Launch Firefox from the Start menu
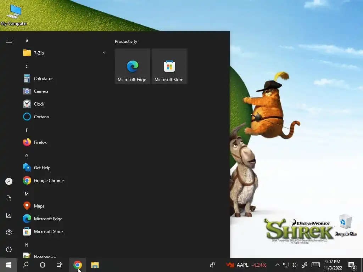The height and width of the screenshot is (272, 363). click(x=64, y=142)
